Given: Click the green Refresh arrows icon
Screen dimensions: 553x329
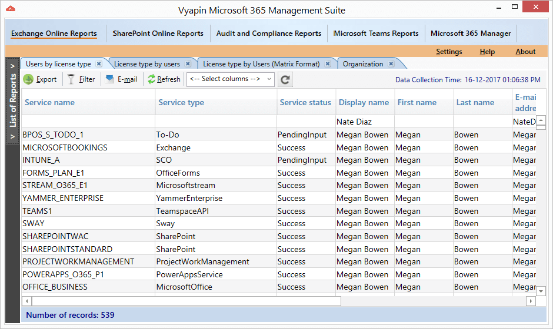Looking at the screenshot, I should [x=152, y=79].
